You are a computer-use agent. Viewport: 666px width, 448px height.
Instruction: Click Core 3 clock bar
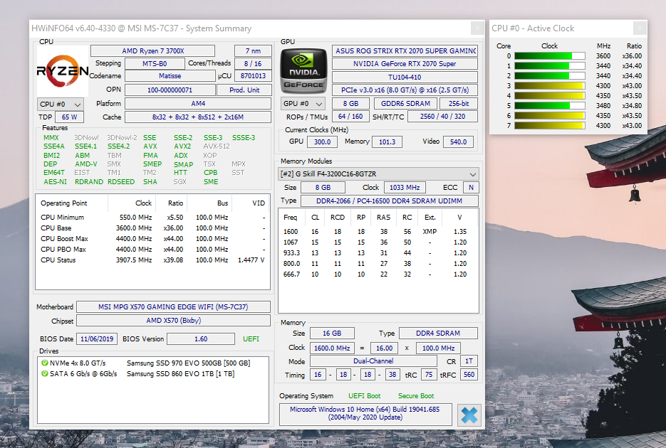click(550, 85)
